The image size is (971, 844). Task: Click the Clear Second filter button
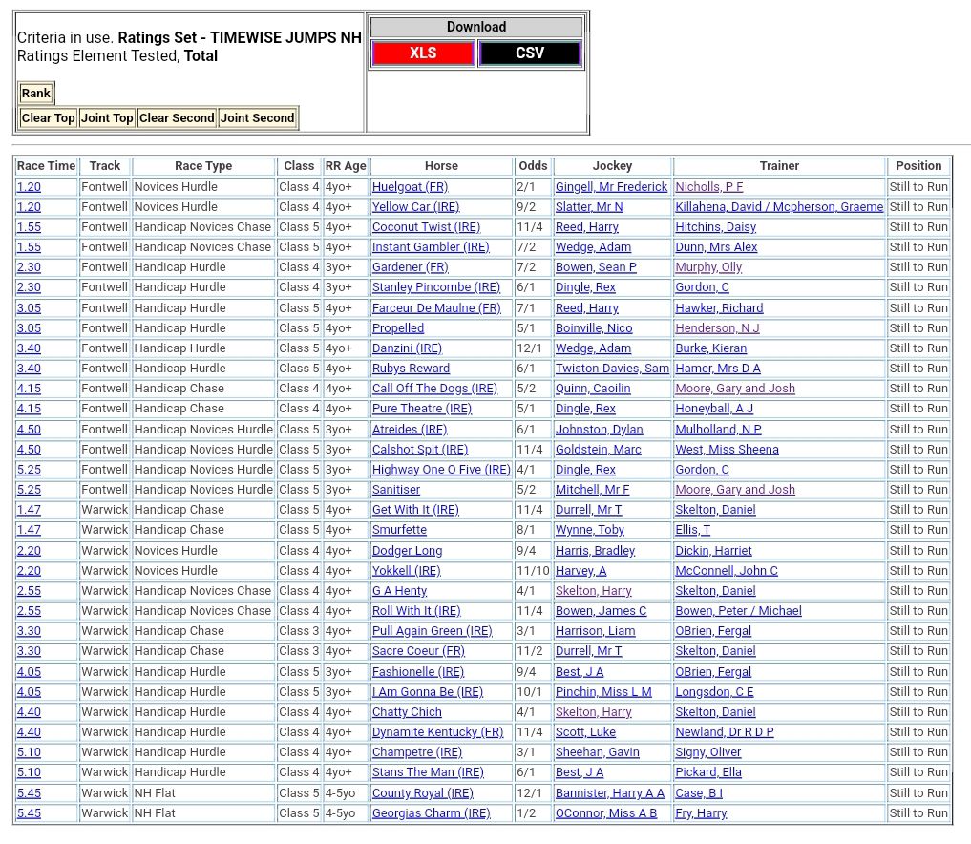coord(177,118)
